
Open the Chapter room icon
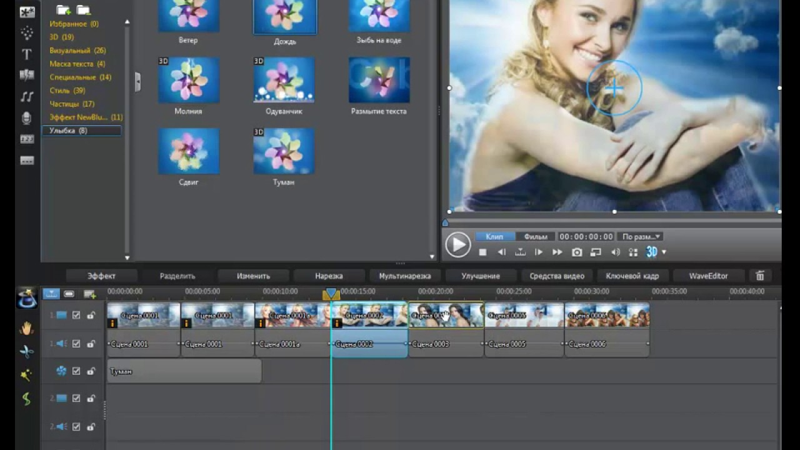(27, 139)
